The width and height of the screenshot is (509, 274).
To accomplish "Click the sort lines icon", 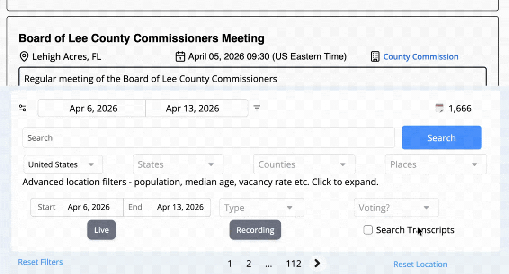I will (257, 108).
